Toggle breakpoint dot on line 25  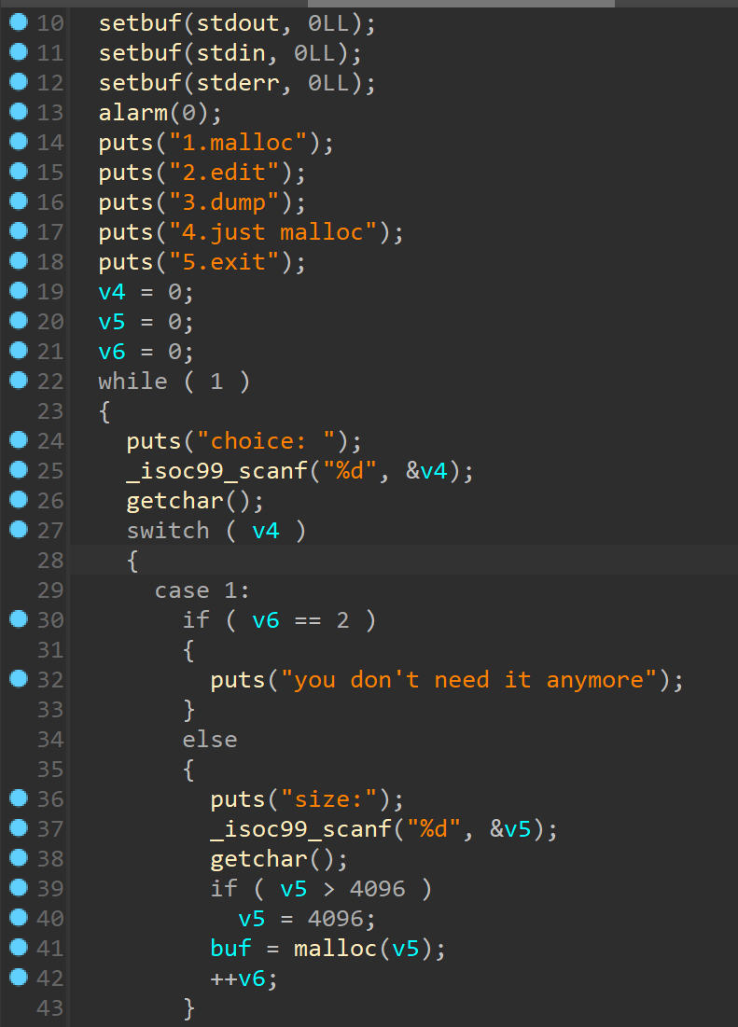(x=19, y=469)
